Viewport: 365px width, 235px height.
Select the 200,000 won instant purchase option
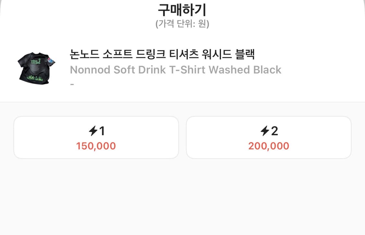click(268, 137)
